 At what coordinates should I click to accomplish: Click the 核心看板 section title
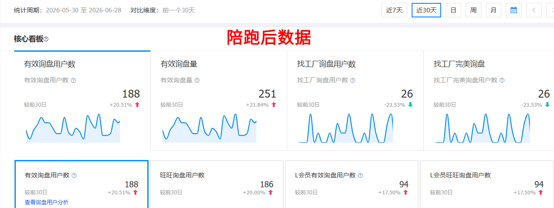tap(28, 39)
